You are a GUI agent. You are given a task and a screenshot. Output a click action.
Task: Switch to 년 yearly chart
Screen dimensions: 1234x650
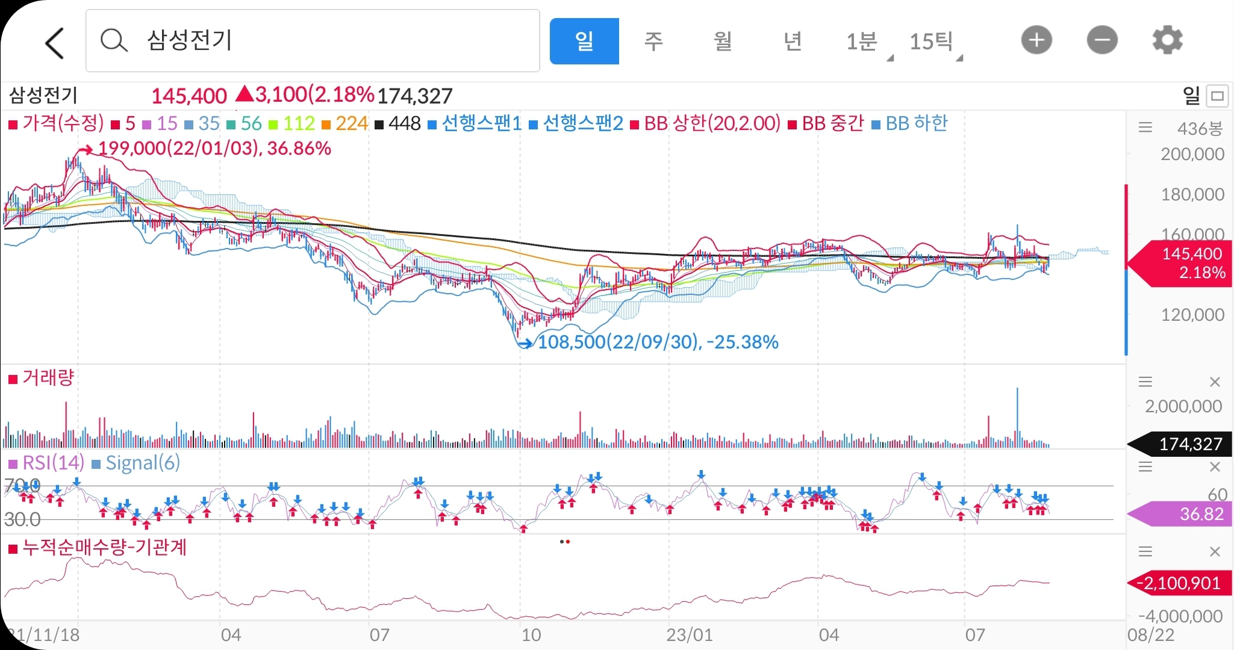click(x=793, y=41)
